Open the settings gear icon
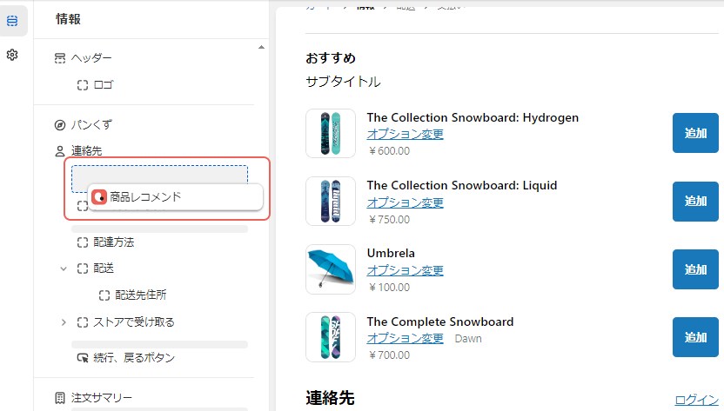724x411 pixels. (x=12, y=55)
